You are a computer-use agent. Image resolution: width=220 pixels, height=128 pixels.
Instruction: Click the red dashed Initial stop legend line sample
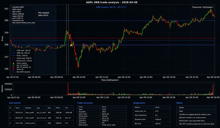[x=13, y=58]
